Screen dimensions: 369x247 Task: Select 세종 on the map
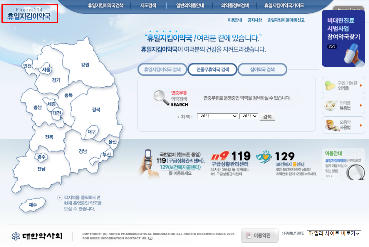pyautogui.click(x=52, y=104)
